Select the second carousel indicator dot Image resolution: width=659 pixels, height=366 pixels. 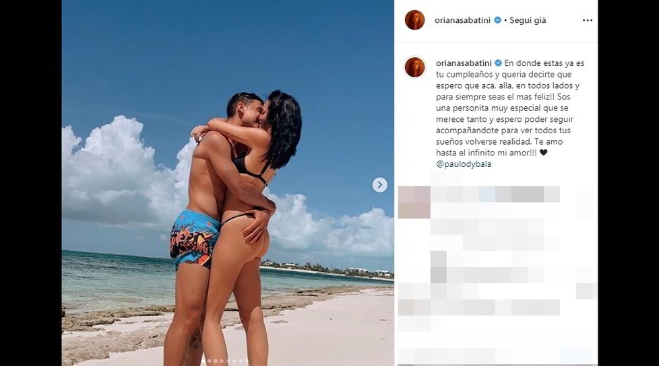pyautogui.click(x=210, y=361)
